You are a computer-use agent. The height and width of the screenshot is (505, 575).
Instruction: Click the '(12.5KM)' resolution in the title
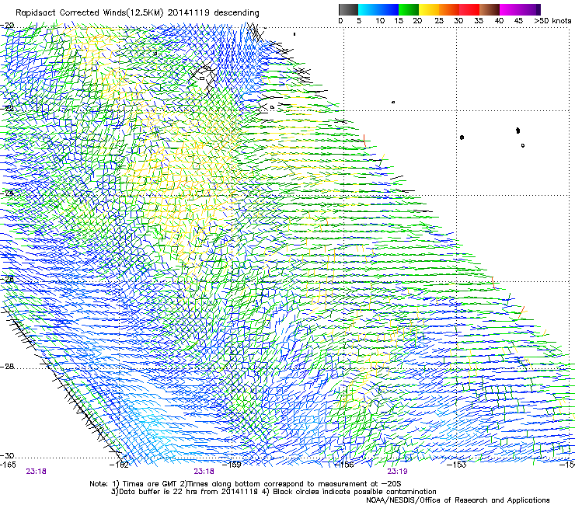click(145, 12)
